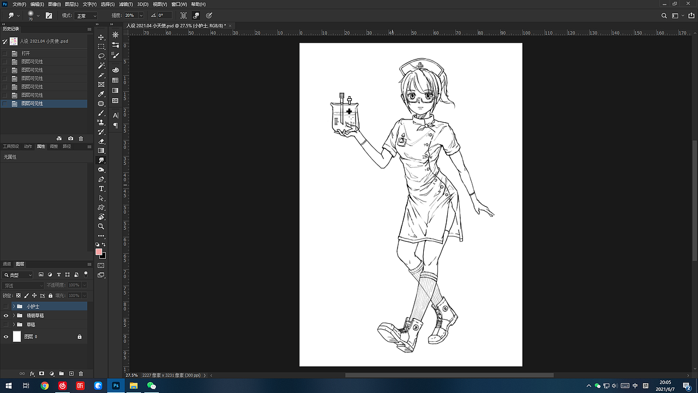Open WeChat from the taskbar

pos(152,386)
